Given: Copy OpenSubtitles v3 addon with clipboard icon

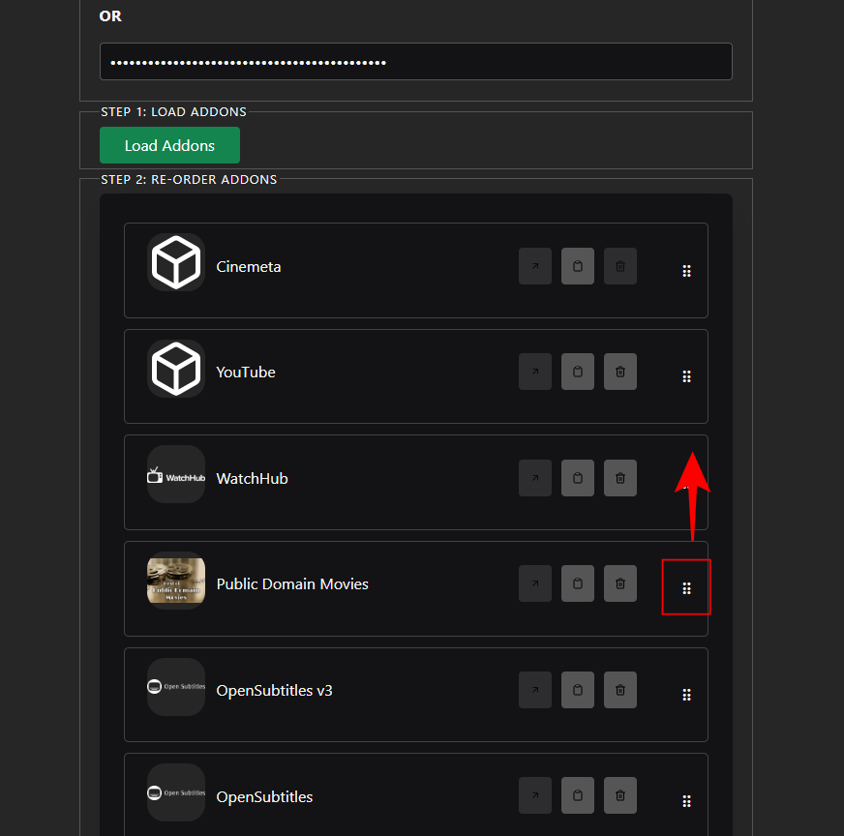Looking at the screenshot, I should 578,690.
